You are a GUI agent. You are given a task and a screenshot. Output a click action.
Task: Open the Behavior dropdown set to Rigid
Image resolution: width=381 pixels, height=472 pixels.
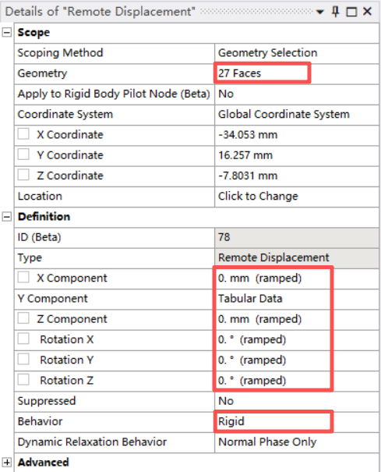pyautogui.click(x=297, y=421)
